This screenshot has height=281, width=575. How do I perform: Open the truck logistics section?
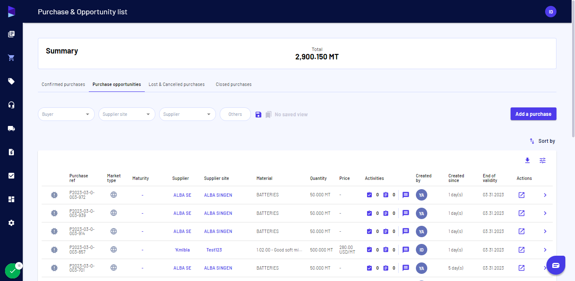[11, 128]
